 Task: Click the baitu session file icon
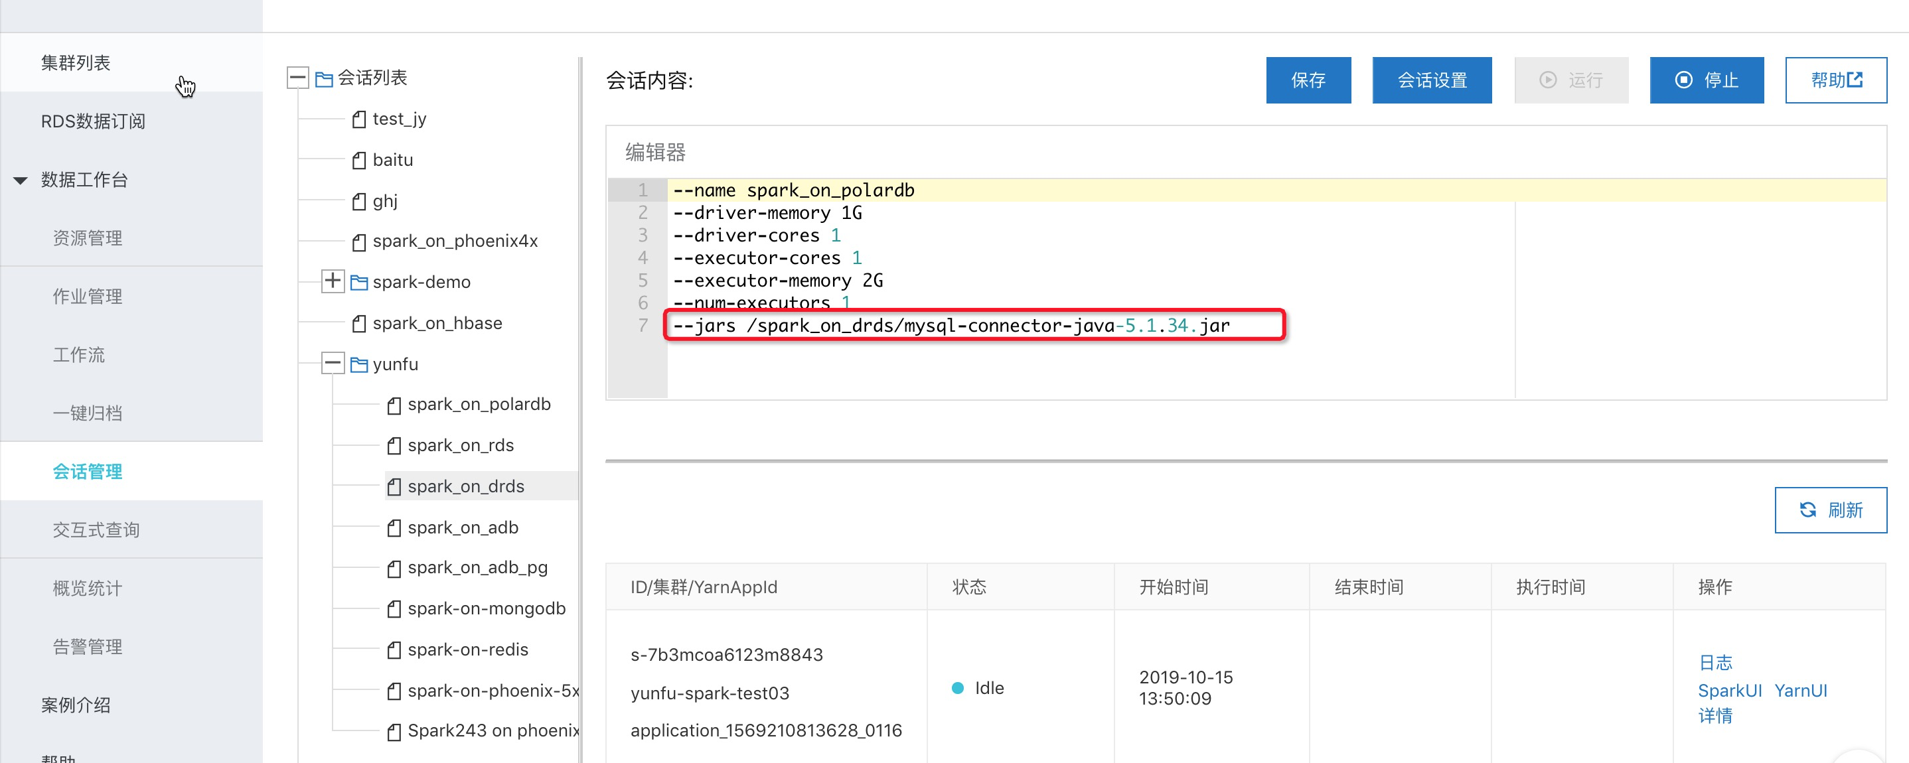click(x=359, y=160)
